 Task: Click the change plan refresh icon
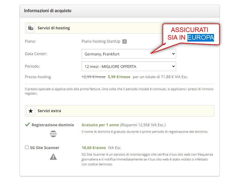click(124, 42)
